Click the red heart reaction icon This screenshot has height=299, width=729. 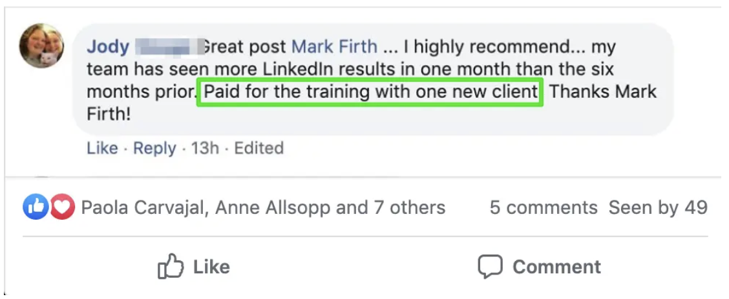click(x=62, y=207)
